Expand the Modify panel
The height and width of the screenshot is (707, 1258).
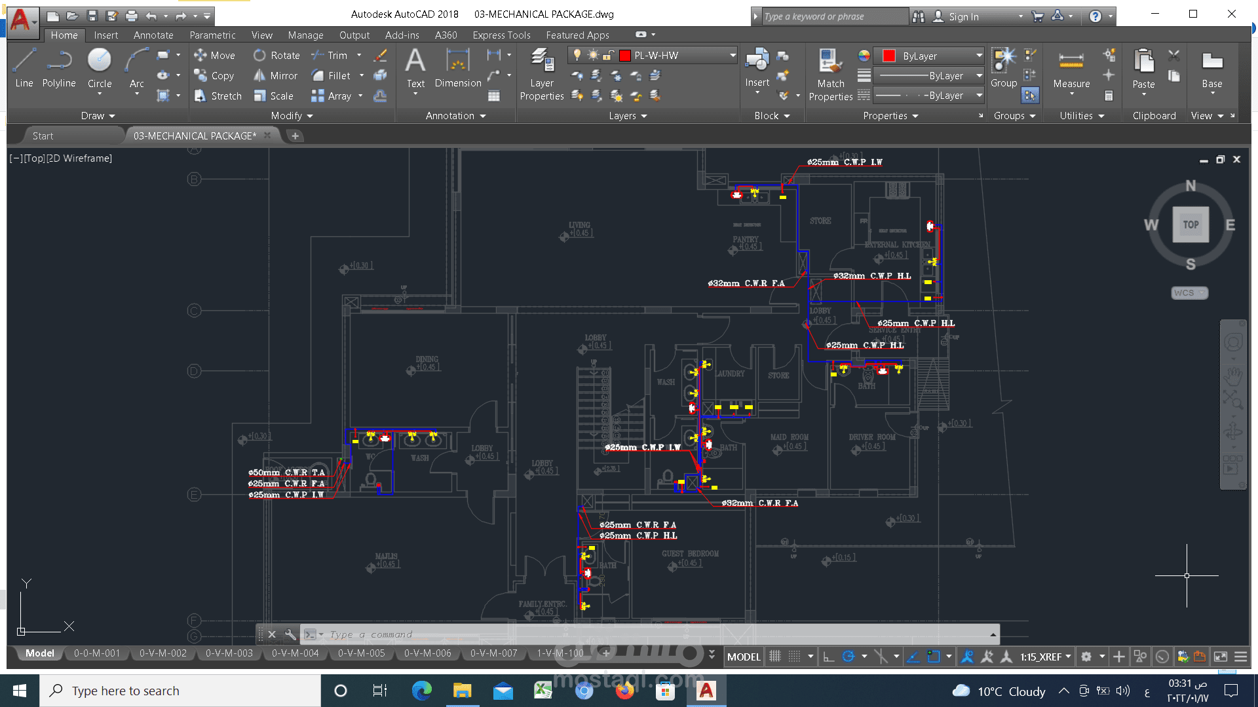(292, 116)
